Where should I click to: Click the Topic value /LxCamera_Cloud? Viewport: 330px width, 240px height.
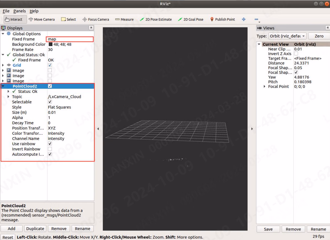[65, 97]
